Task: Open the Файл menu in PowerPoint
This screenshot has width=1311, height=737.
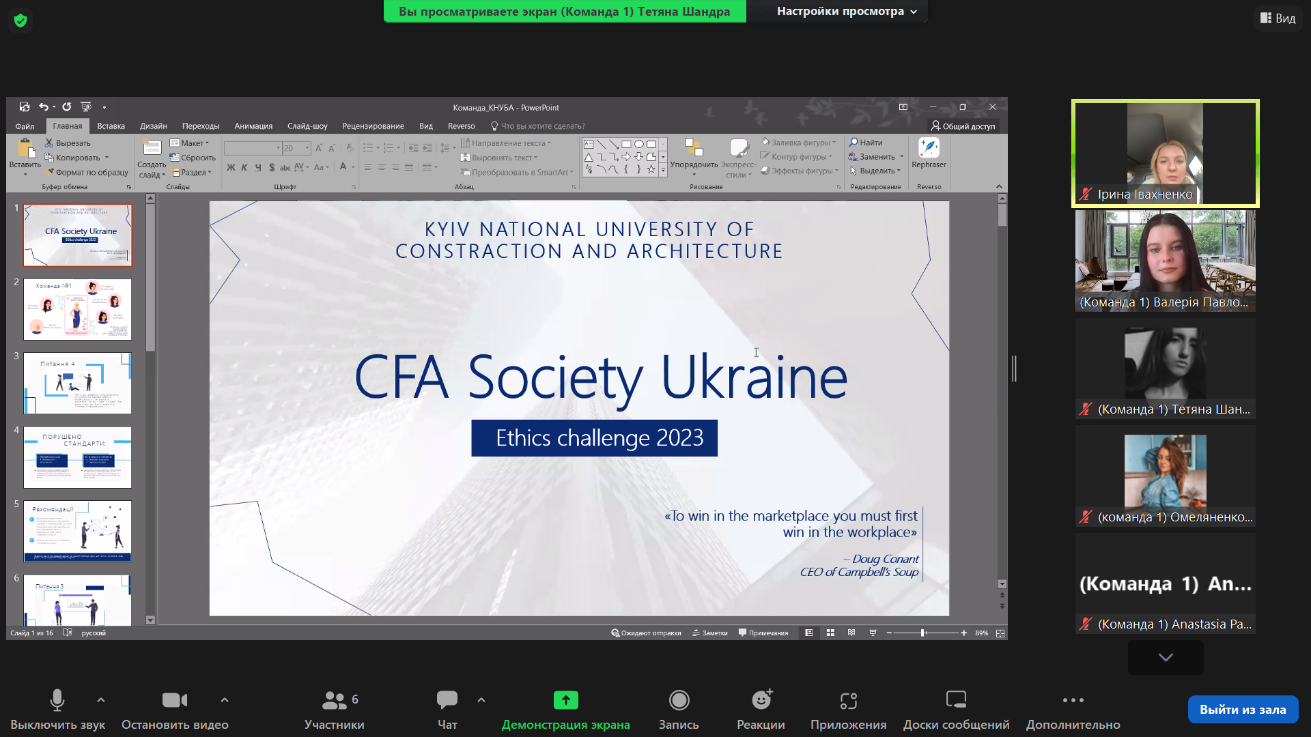Action: 25,126
